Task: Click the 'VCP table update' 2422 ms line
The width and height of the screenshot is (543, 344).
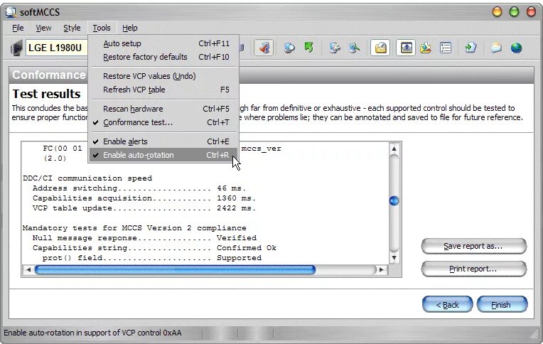Action: 144,208
